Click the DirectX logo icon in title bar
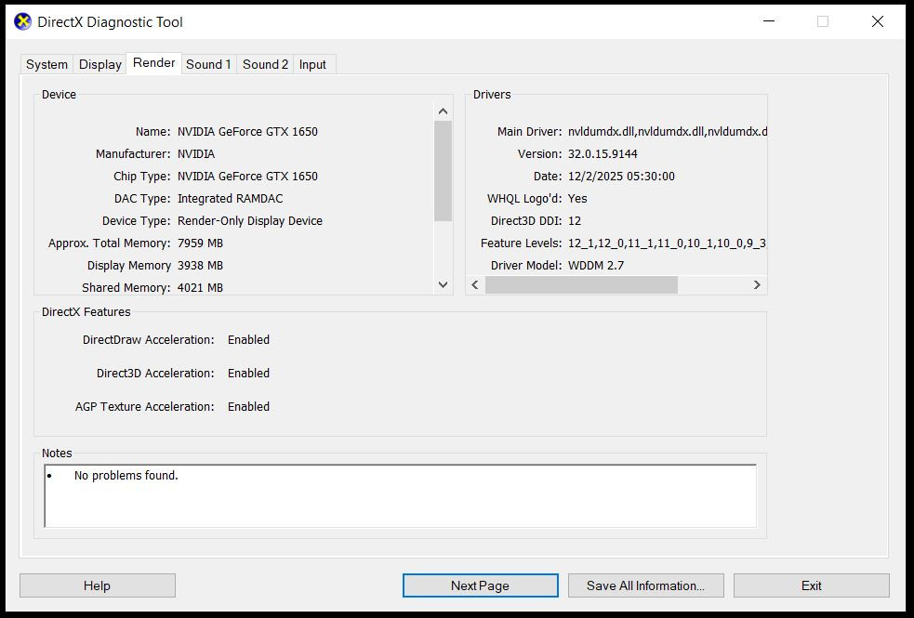 click(22, 22)
